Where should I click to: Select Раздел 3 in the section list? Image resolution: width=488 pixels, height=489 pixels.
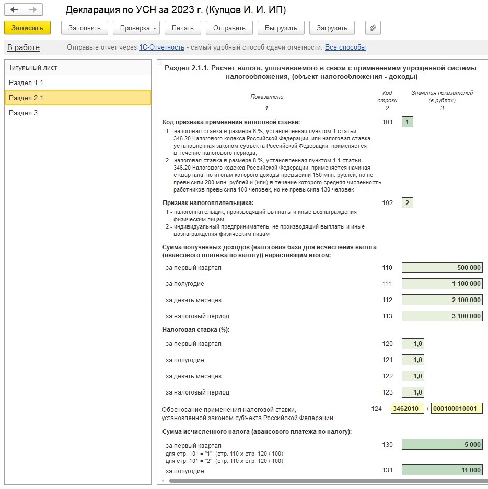[x=78, y=113]
